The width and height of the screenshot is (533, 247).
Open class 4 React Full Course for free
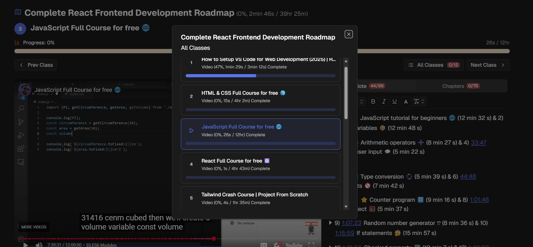(x=260, y=168)
